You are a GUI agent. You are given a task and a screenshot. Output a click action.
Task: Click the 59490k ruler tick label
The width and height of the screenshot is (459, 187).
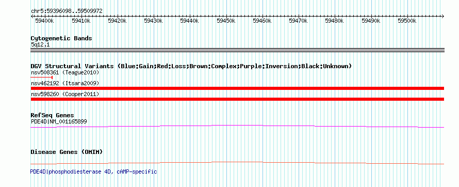pos(371,21)
